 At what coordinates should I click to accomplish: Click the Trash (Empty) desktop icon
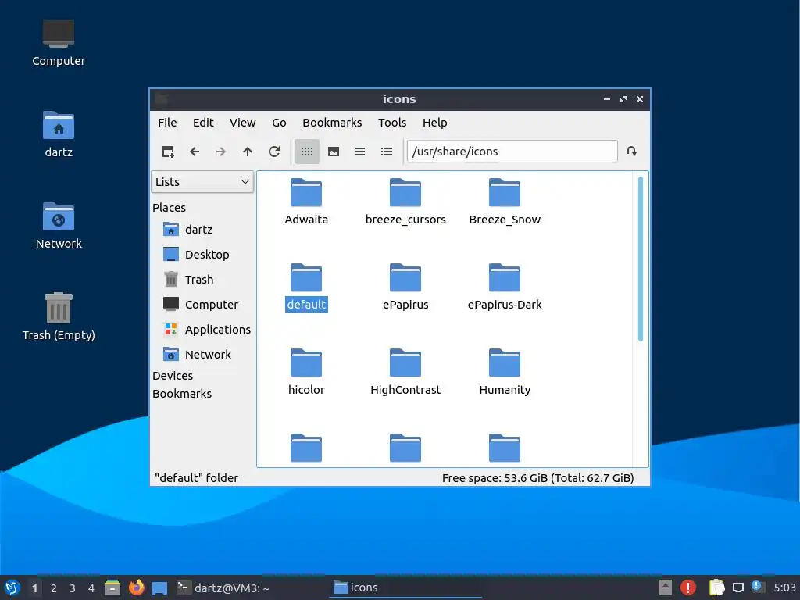pyautogui.click(x=59, y=316)
